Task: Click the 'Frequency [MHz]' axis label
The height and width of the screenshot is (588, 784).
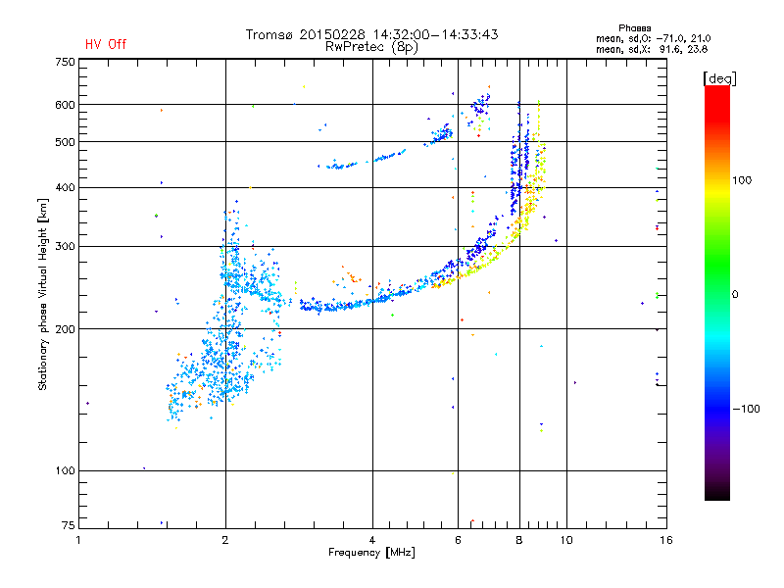Action: point(371,553)
